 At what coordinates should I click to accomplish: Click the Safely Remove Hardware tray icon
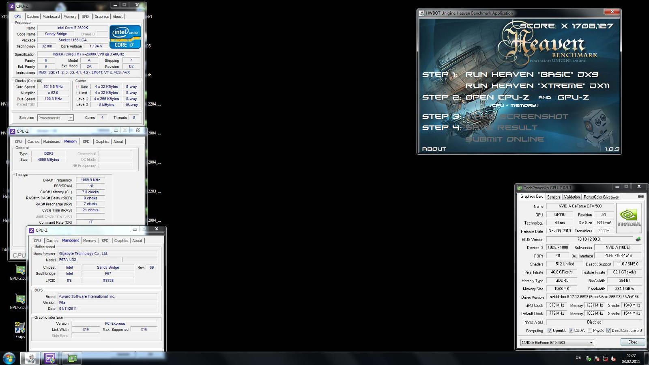pyautogui.click(x=589, y=359)
